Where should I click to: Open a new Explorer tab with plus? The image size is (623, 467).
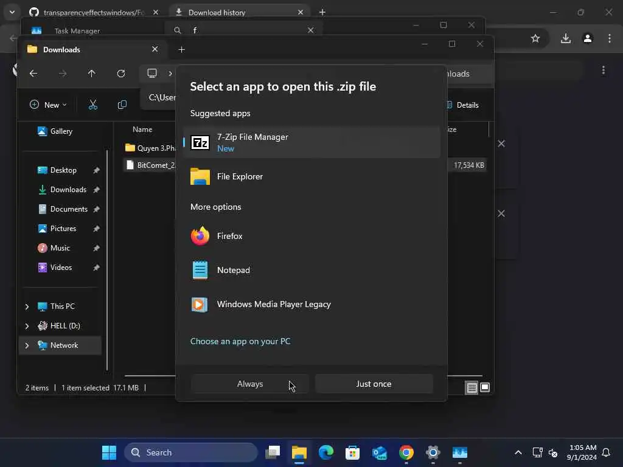tap(181, 50)
